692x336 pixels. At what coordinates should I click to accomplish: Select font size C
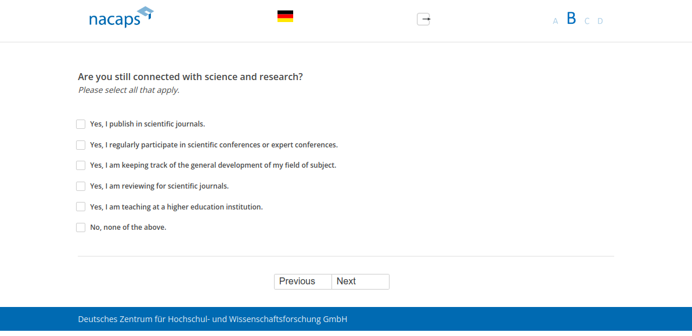tap(587, 21)
